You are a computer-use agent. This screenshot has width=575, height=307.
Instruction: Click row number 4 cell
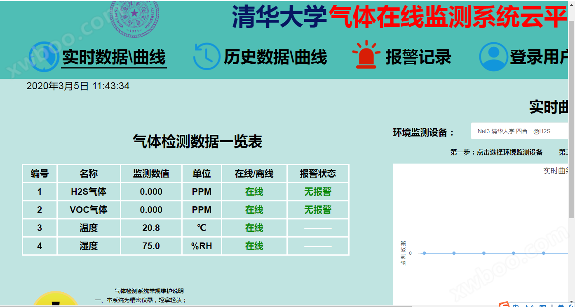coord(40,246)
